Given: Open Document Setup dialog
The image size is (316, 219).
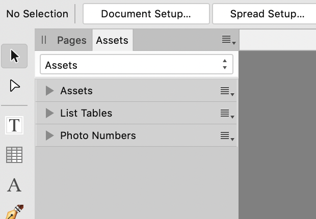Looking at the screenshot, I should pos(146,14).
